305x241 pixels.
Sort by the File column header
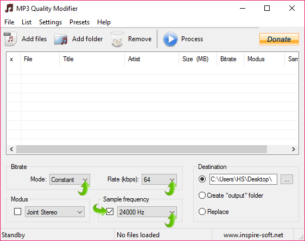(40, 59)
